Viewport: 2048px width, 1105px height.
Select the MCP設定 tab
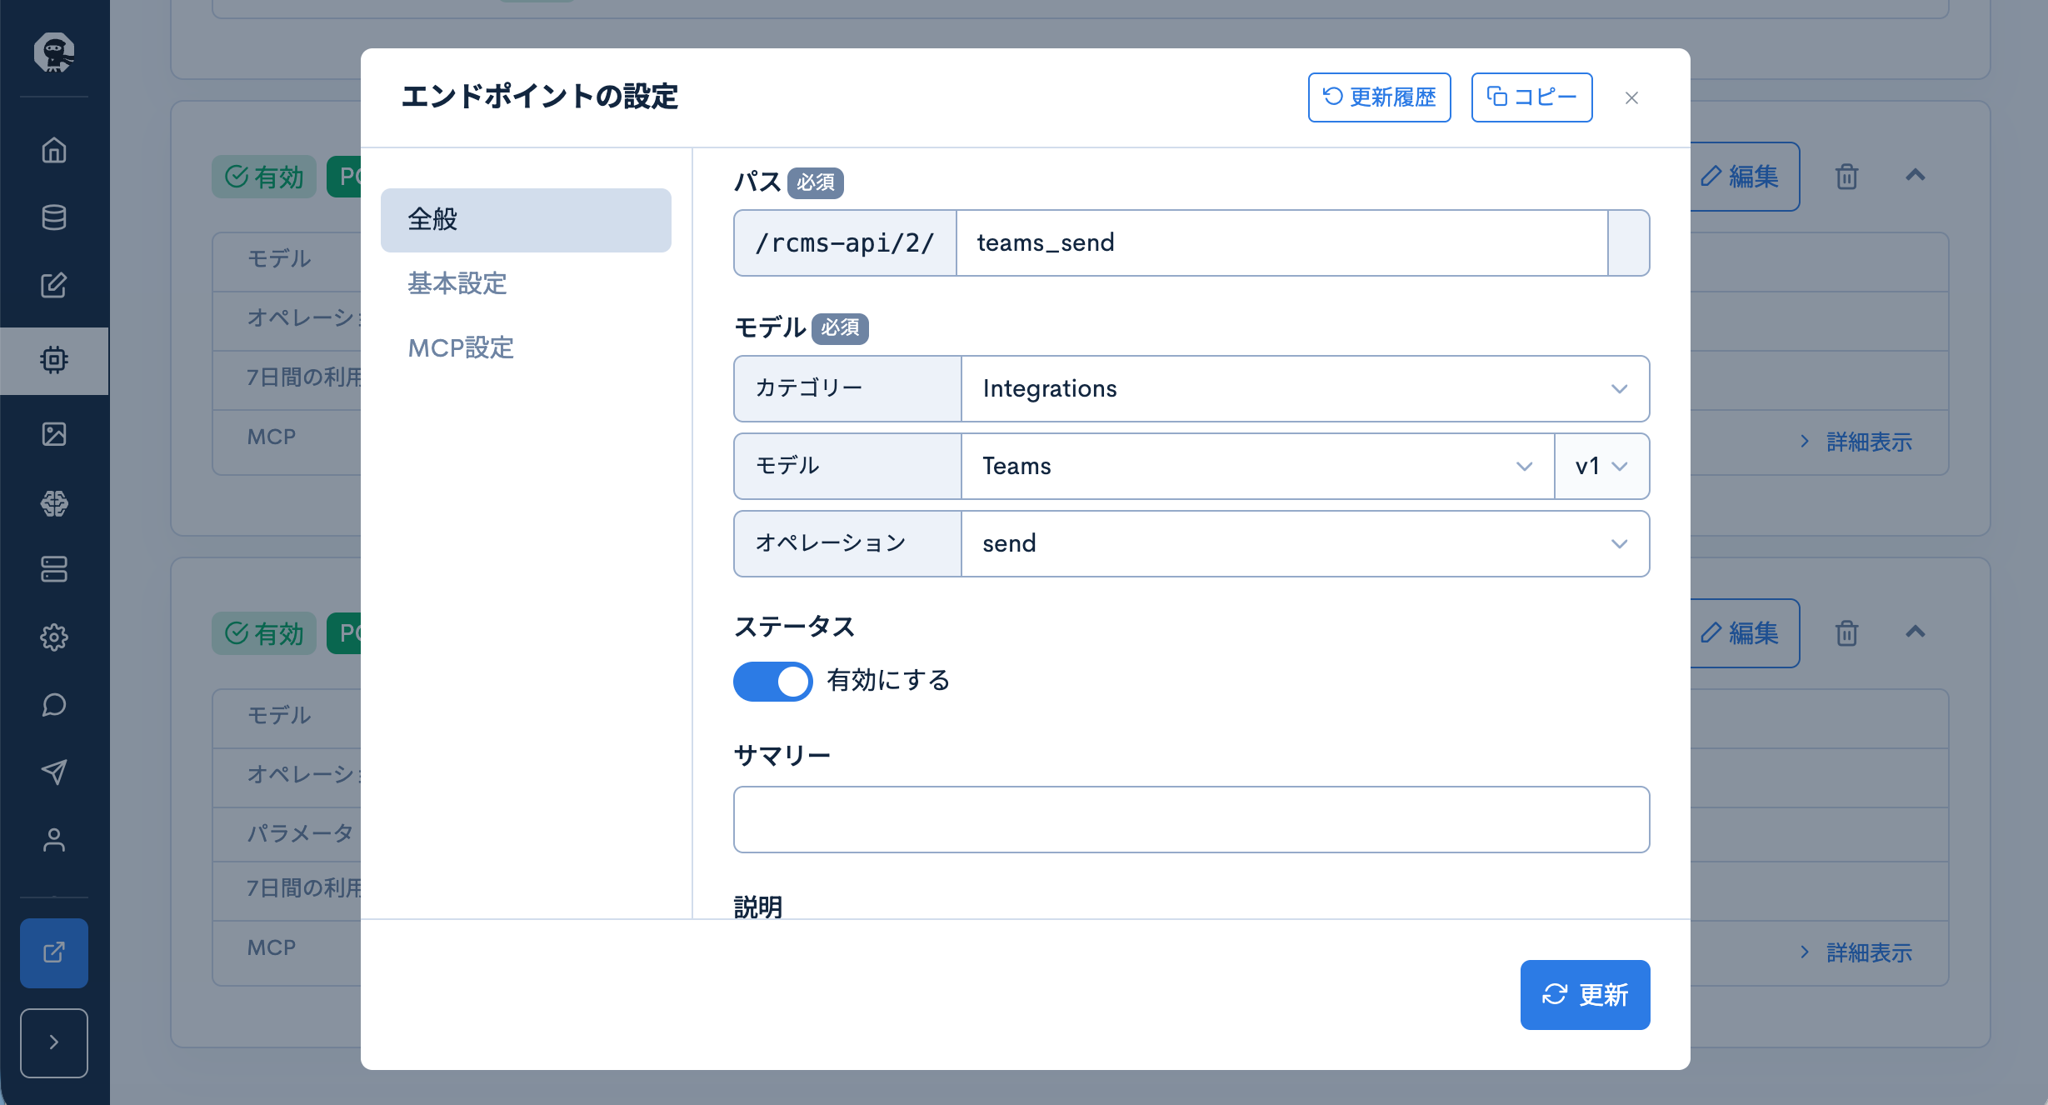(526, 348)
